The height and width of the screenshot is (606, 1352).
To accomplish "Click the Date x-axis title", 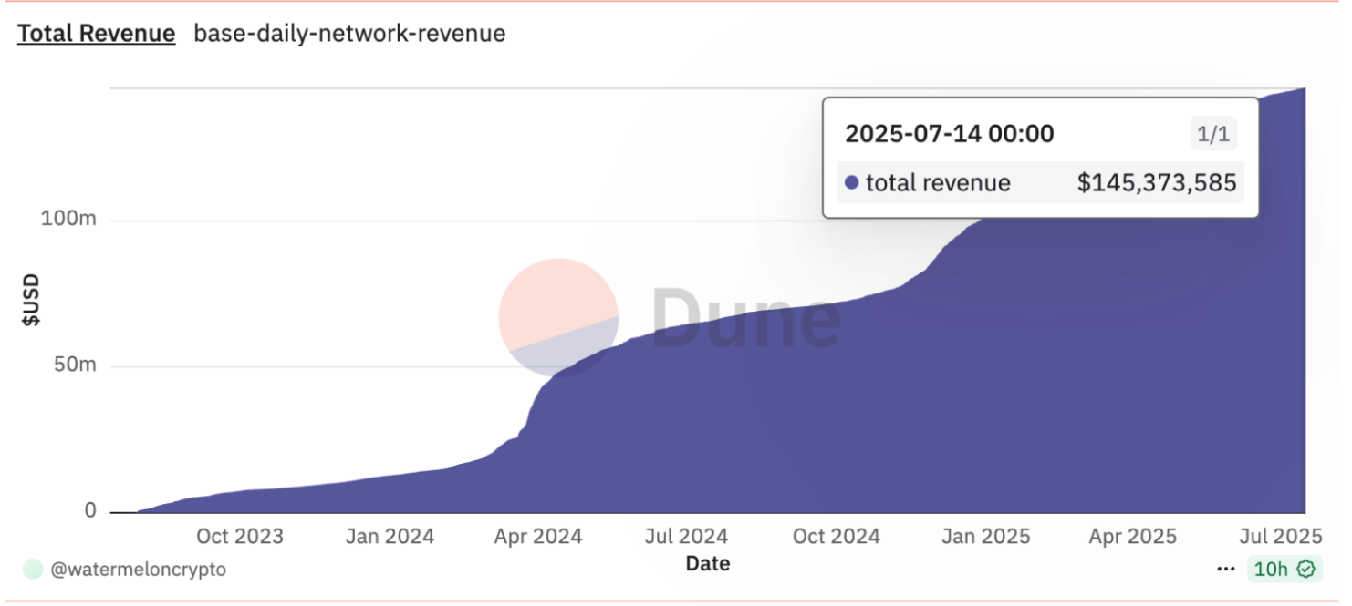I will 708,564.
